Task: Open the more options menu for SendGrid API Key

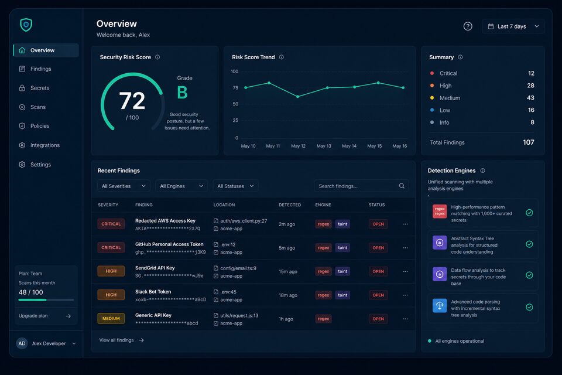Action: (405, 271)
